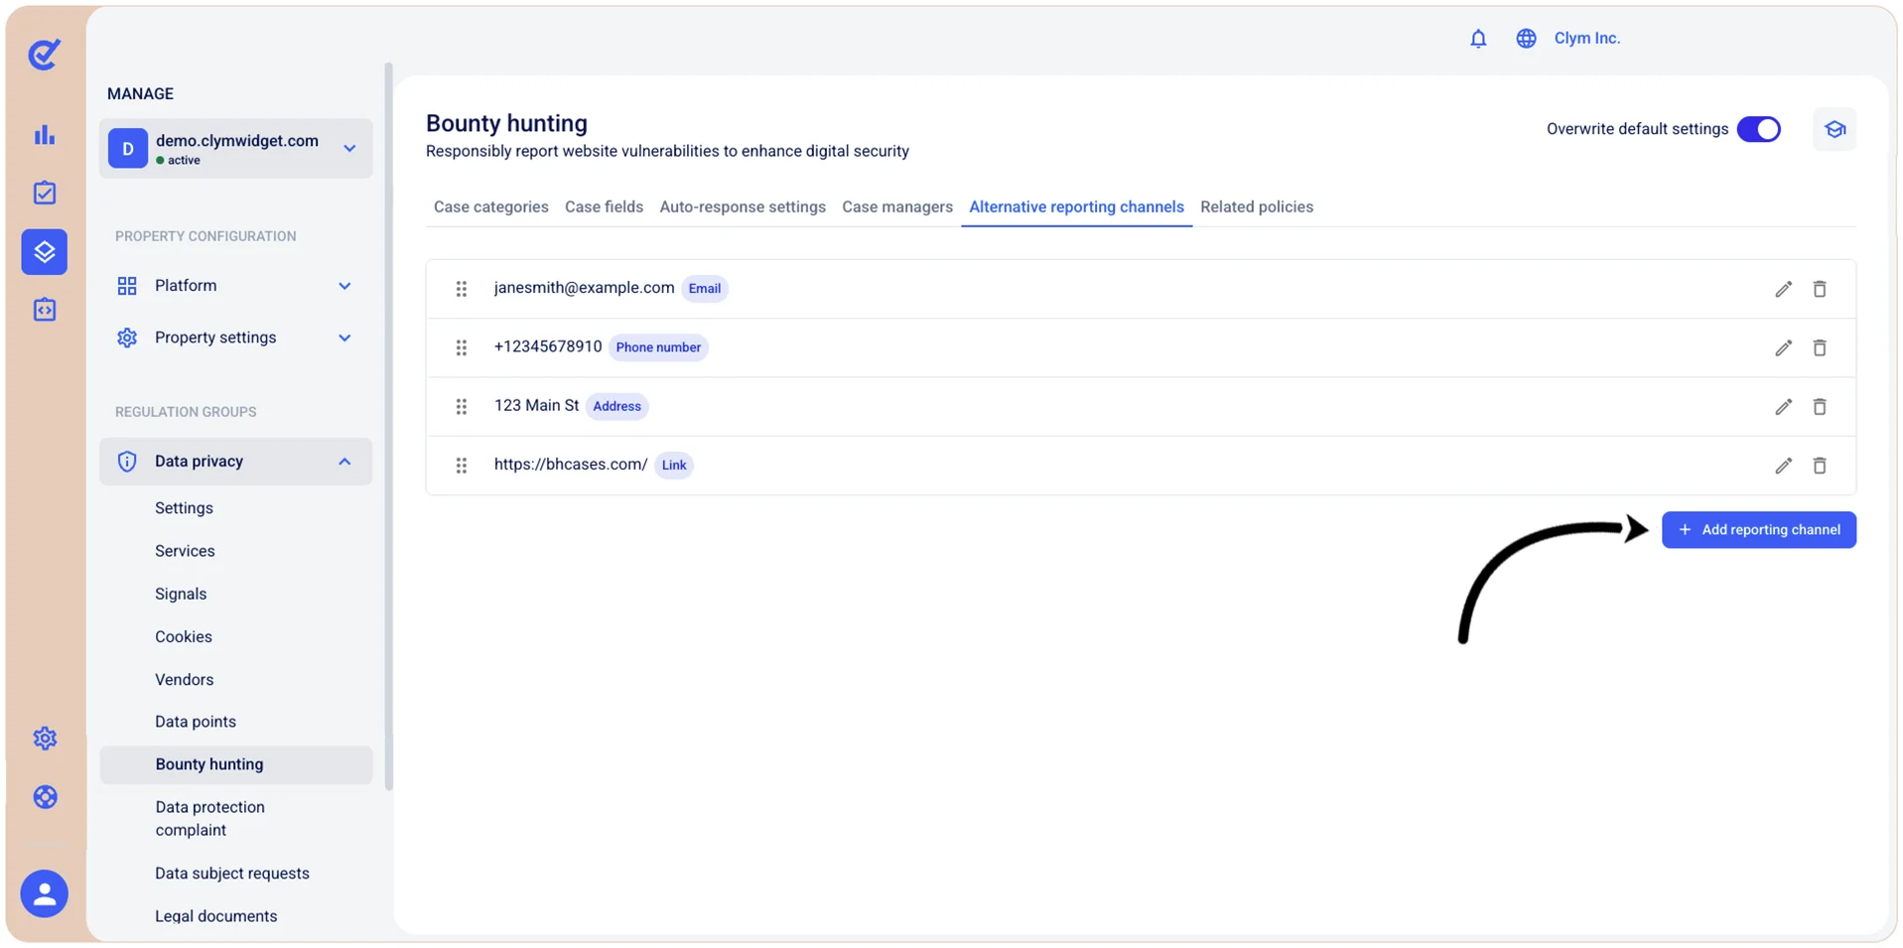Viewport: 1903px width, 948px height.
Task: Edit the https://bhcases.com/ link channel
Action: click(1784, 466)
